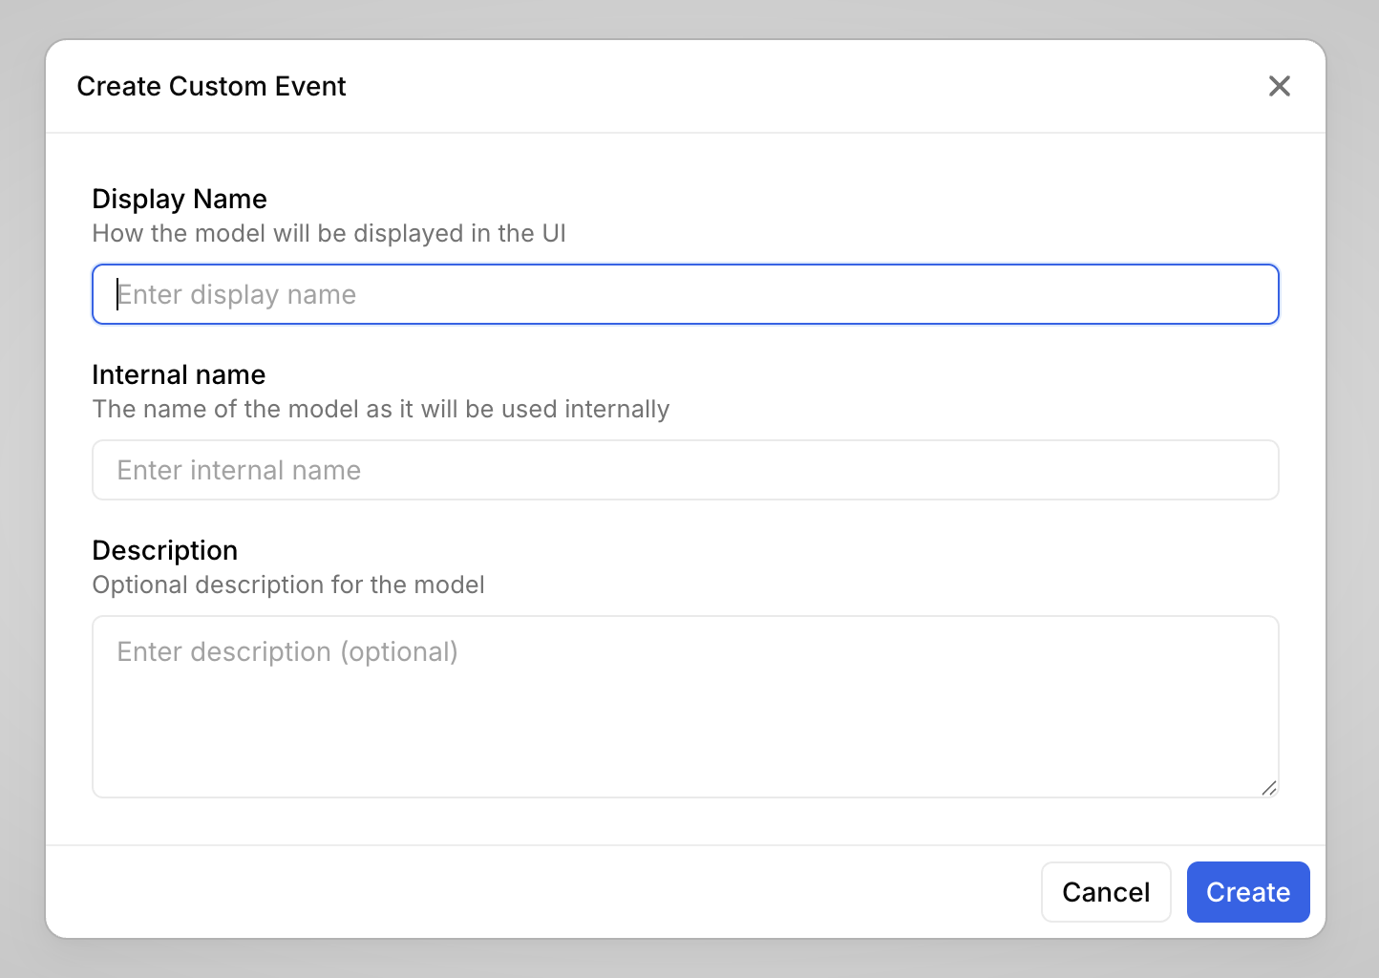Click the 'Description' field label
This screenshot has height=978, width=1379.
click(x=164, y=550)
